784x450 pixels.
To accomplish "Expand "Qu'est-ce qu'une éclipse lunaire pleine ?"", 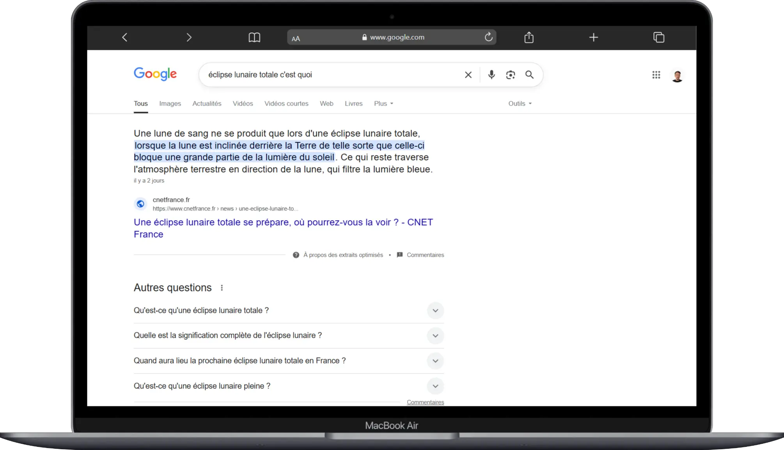I will point(289,386).
